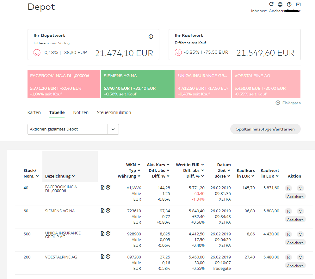Image resolution: width=315 pixels, height=279 pixels.
Task: Click purchase value 21.549,60 EUR
Action: pyautogui.click(x=265, y=53)
